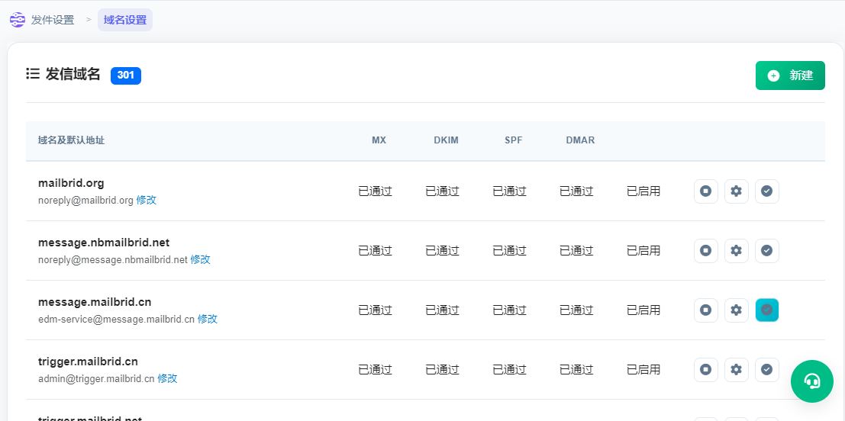
Task: Click the list icon beside 发信域名
Action: tap(33, 74)
